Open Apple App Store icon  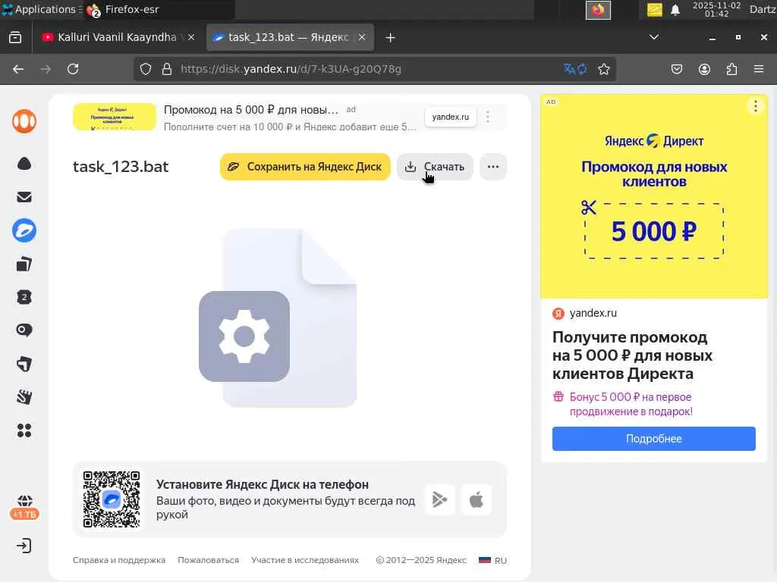pos(477,500)
